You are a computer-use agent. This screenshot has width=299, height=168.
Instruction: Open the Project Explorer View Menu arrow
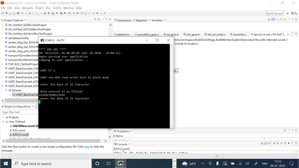(103, 20)
